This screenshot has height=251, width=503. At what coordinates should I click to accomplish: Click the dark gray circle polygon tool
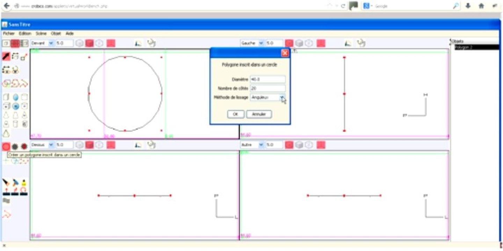pos(15,146)
